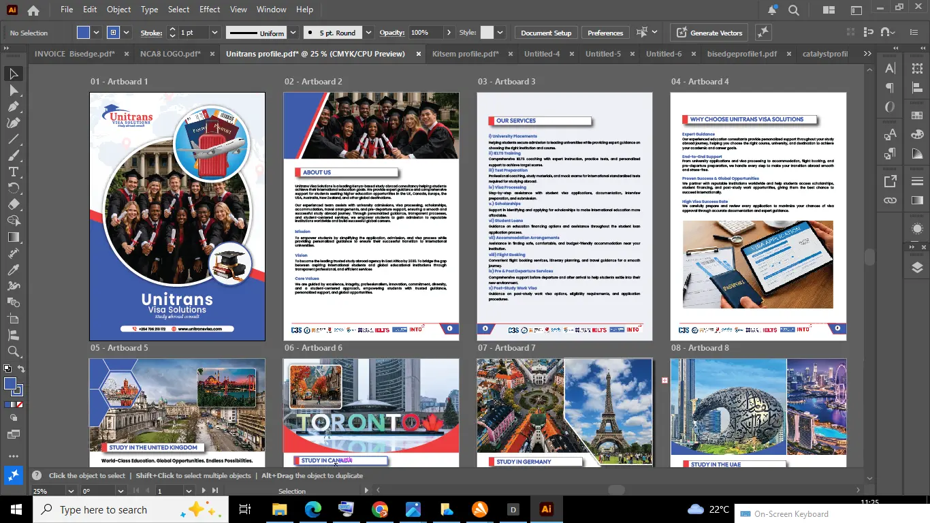The width and height of the screenshot is (930, 523).
Task: Open the Object menu
Action: (x=118, y=10)
